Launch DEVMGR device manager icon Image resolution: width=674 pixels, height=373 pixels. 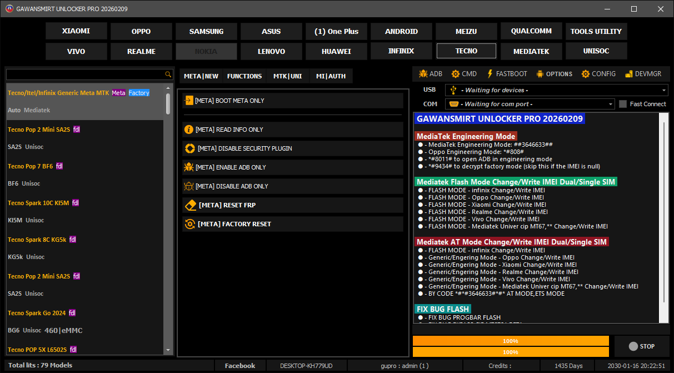628,74
